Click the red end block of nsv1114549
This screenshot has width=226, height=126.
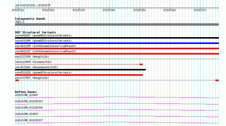pyautogui.click(x=141, y=64)
